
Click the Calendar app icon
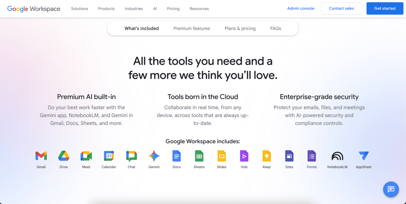pos(109,156)
